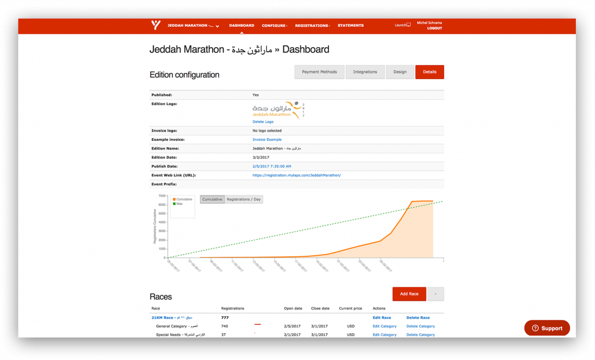Viewport: 595px width, 360px height.
Task: Click the Jeddah Marathon edition logo image
Action: click(278, 109)
